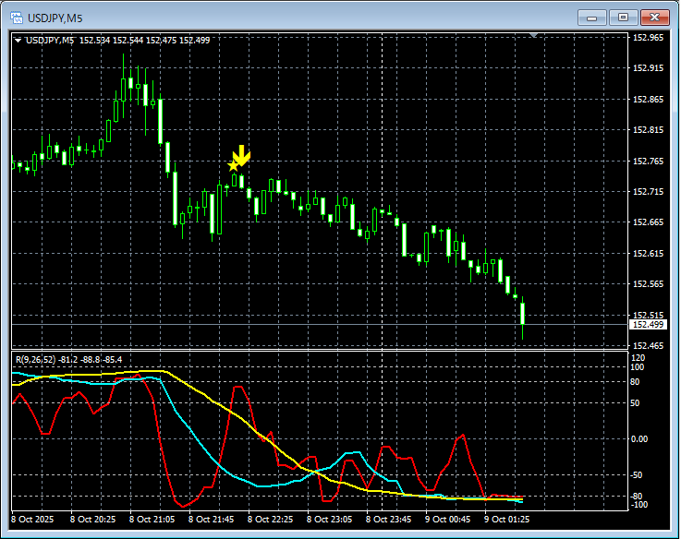Click the R(9,26,52) indicator label
Viewport: 681px width, 539px height.
pos(34,358)
